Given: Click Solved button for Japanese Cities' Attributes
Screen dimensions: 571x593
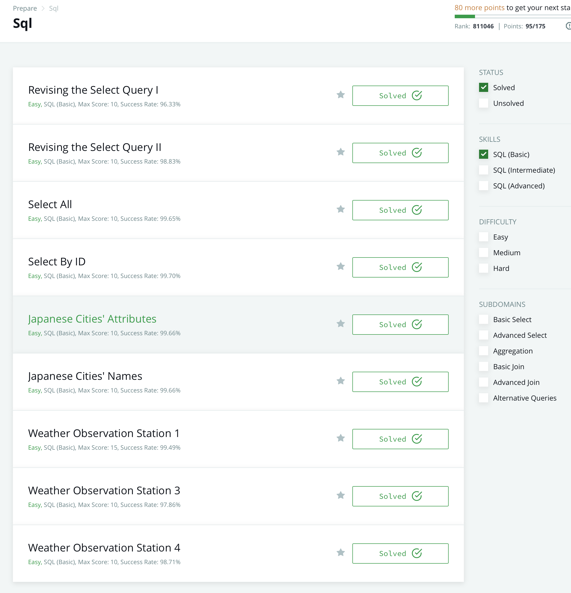Looking at the screenshot, I should (400, 325).
